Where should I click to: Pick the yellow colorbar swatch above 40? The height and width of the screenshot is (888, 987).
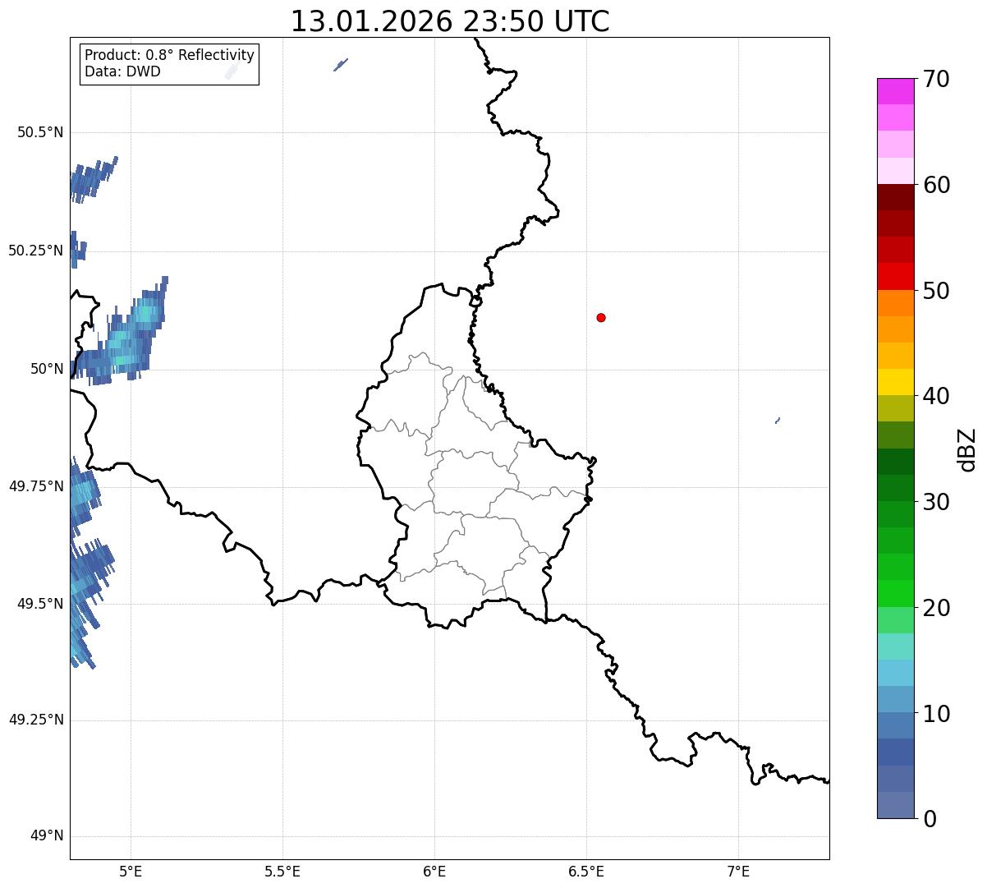895,382
